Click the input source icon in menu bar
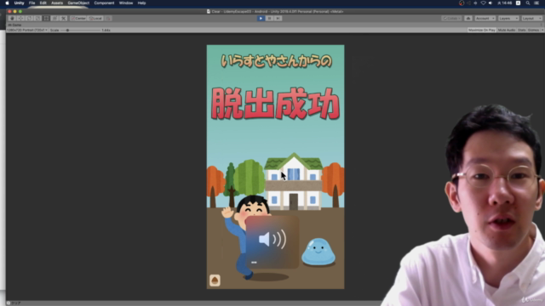Viewport: 545px width, 306px height. pos(518,3)
